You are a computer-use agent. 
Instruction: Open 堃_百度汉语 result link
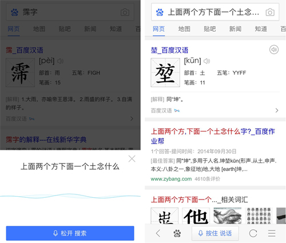tap(169, 50)
